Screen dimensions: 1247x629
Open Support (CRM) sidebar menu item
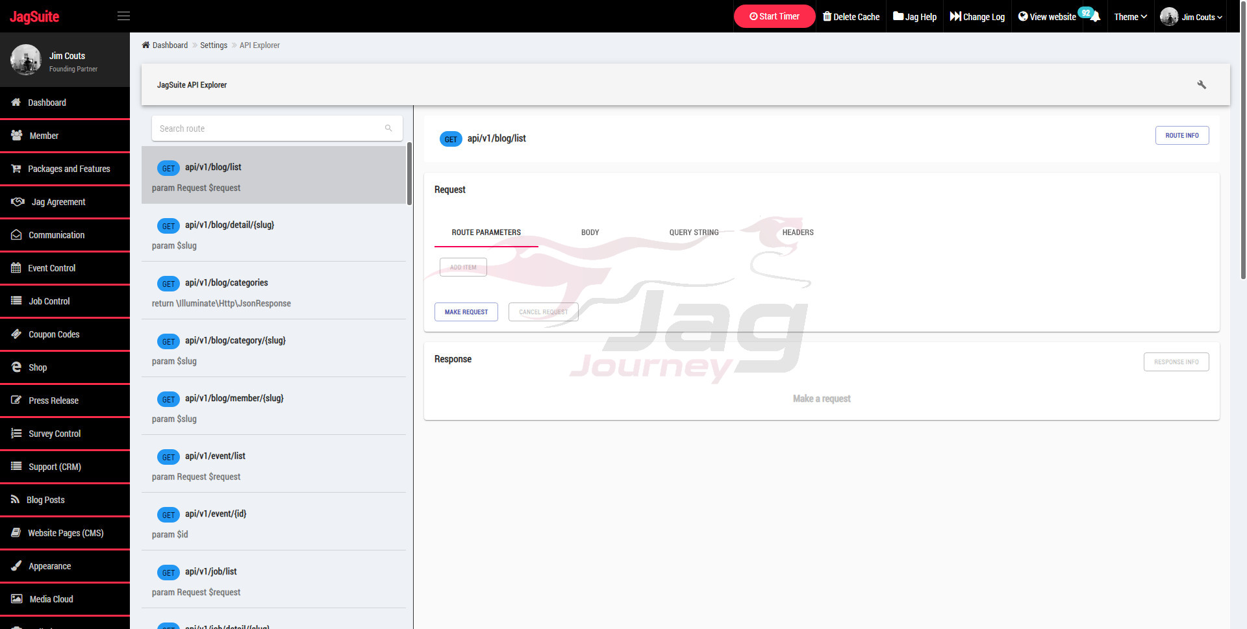pos(65,467)
